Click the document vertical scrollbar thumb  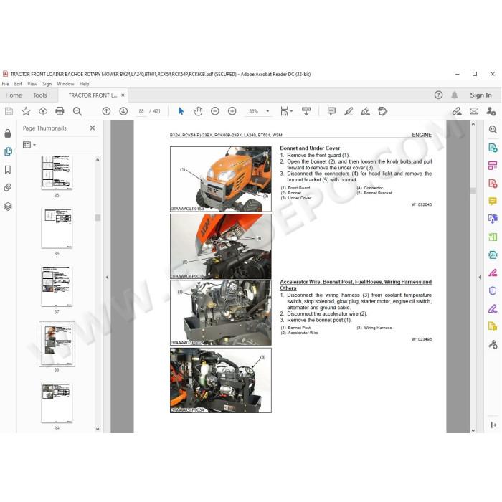coord(473,191)
